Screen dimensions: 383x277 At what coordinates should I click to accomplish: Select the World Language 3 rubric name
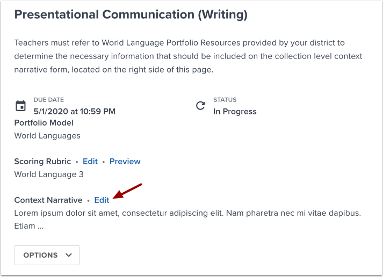[x=49, y=174]
